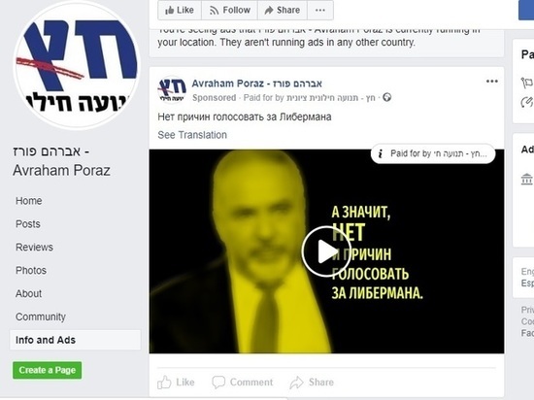This screenshot has width=534, height=400.
Task: Open the Reviews section
Action: (34, 248)
